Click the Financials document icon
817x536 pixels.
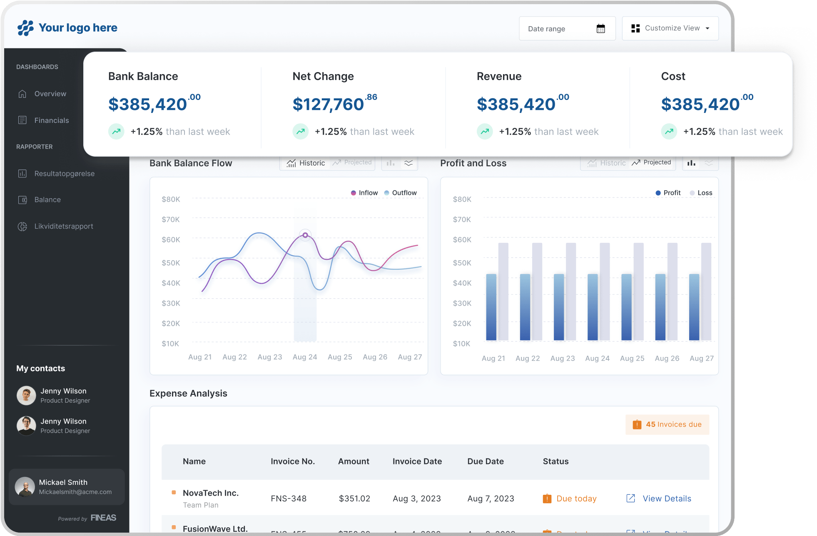22,120
